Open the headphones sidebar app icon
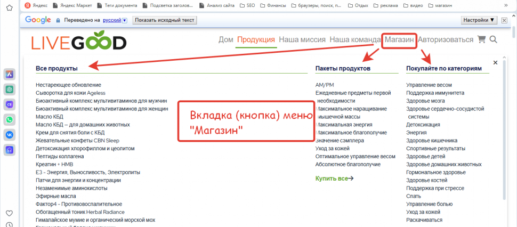 click(x=10, y=150)
